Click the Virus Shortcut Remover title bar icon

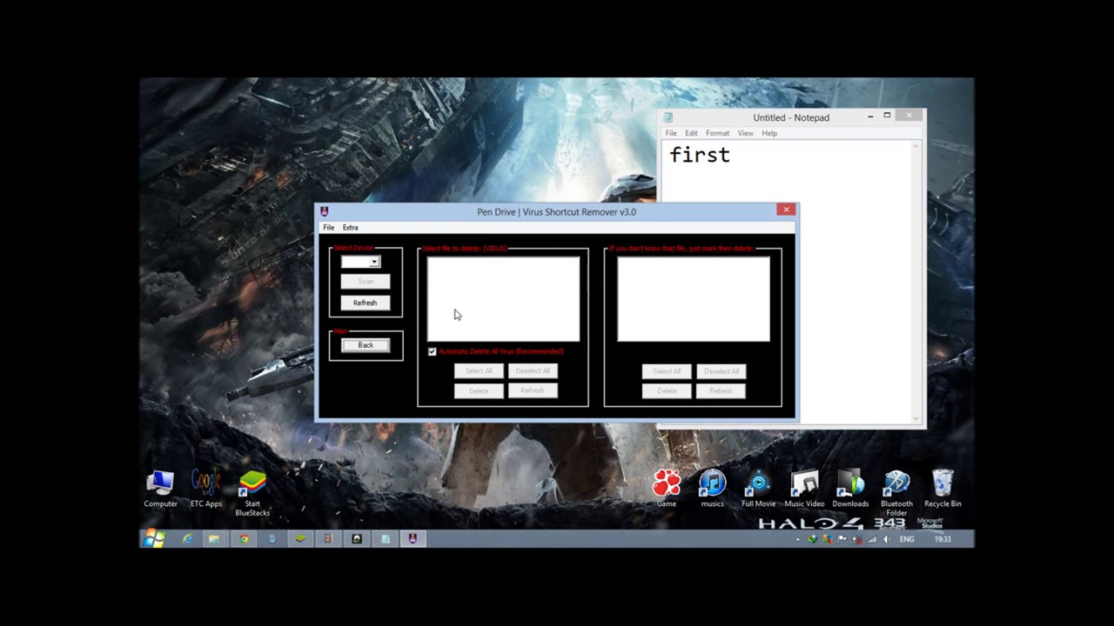pos(325,211)
